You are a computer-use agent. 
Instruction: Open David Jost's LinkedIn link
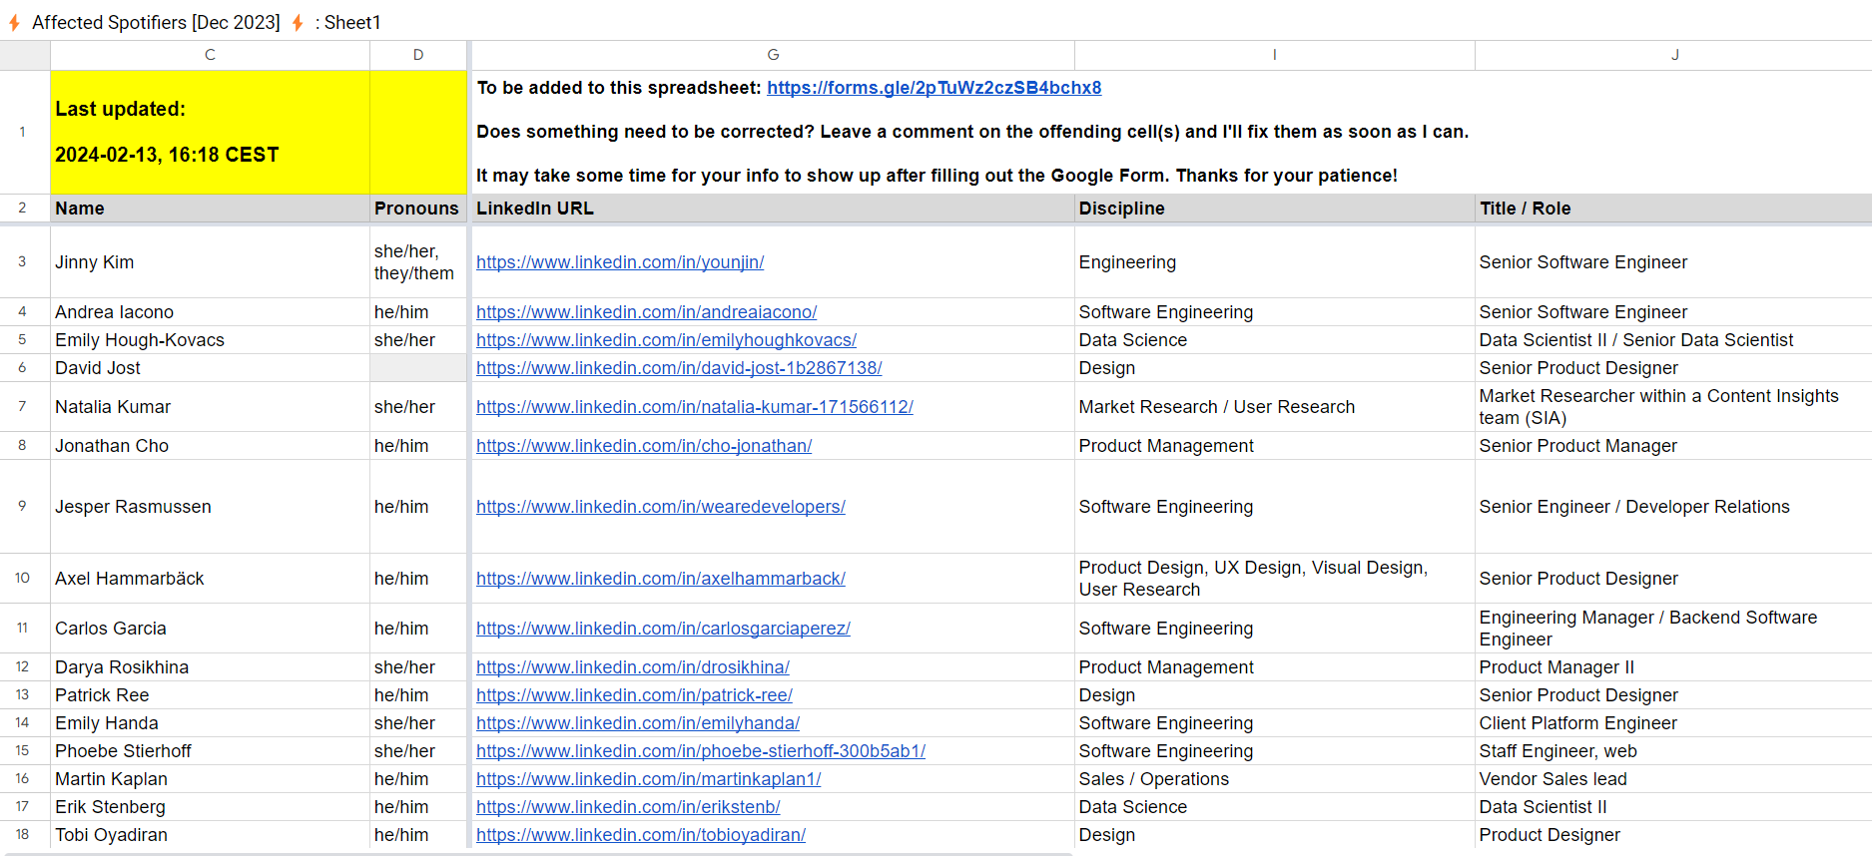(679, 368)
